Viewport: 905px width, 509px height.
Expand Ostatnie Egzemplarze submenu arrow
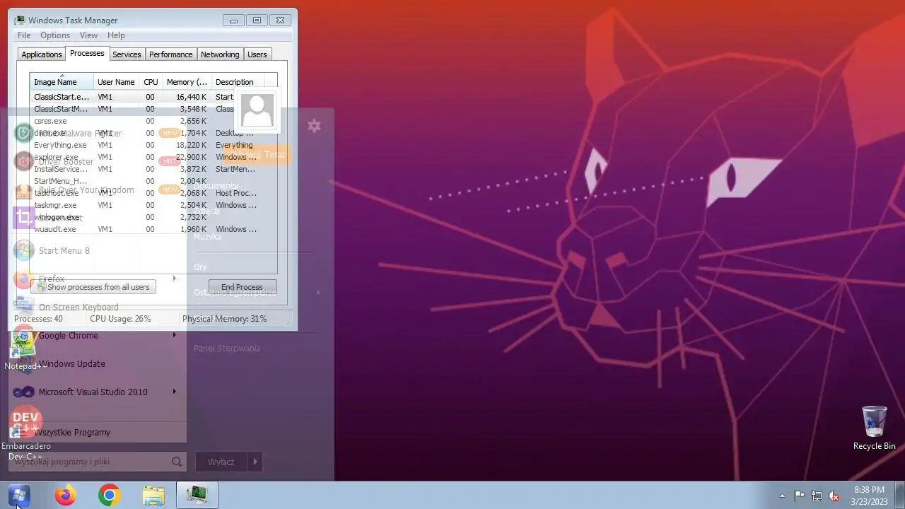(318, 292)
